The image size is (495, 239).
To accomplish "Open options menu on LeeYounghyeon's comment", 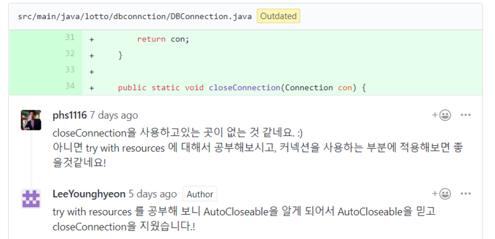I will point(466,193).
